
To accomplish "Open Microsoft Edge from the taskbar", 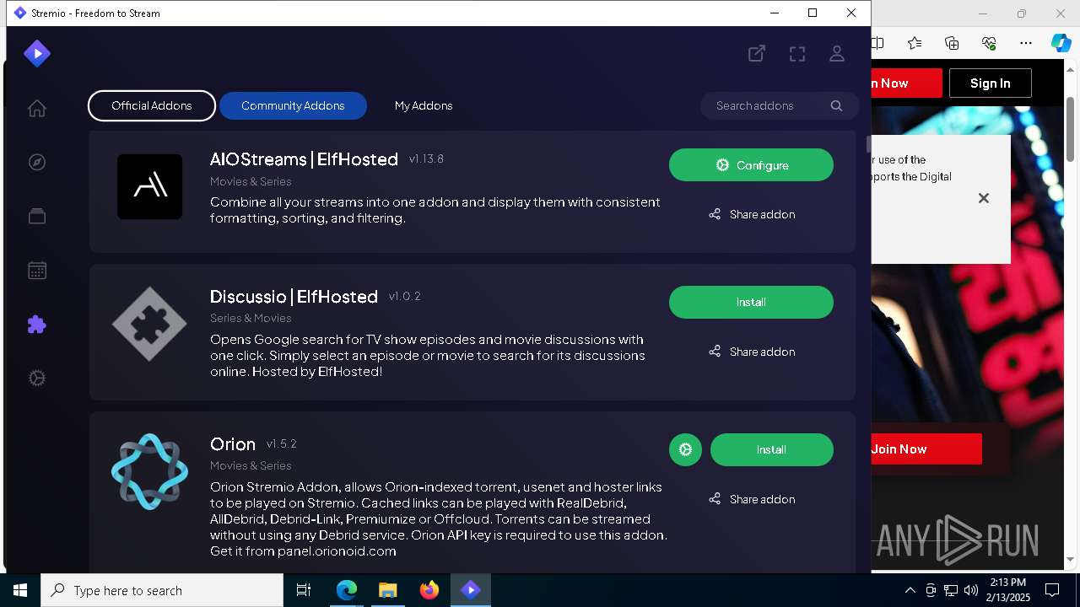I will (x=346, y=590).
